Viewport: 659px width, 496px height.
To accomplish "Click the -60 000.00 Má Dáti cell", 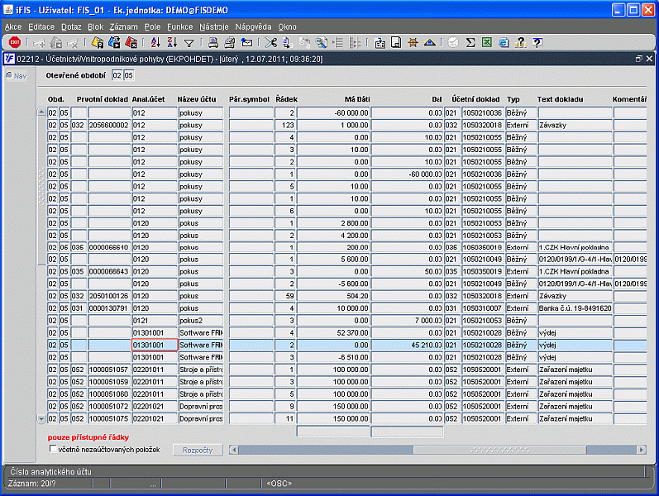I will click(x=333, y=113).
